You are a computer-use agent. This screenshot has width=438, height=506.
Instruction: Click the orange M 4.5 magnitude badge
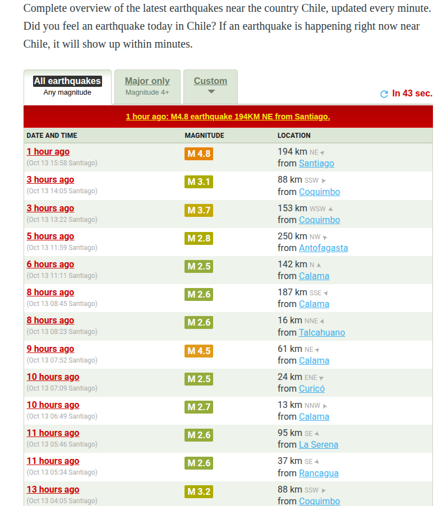[199, 351]
